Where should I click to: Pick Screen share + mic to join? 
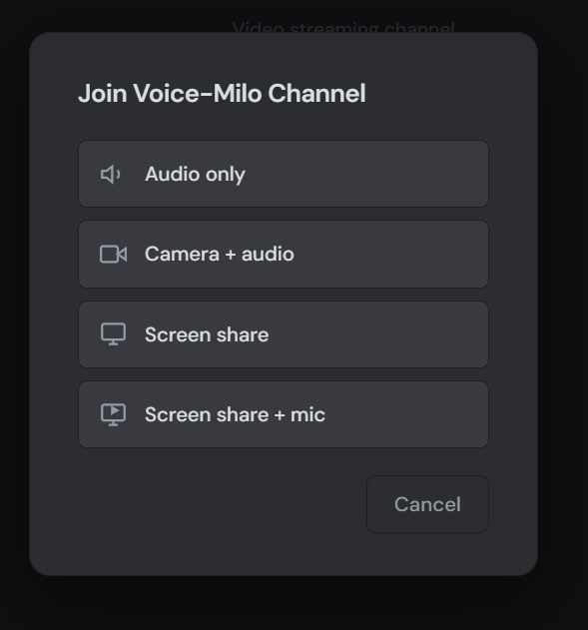284,414
